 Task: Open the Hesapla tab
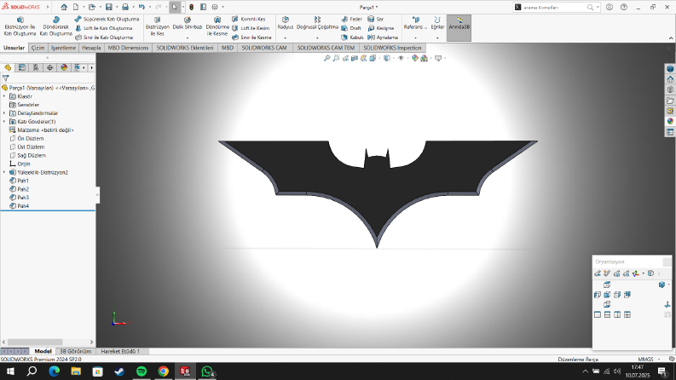(x=91, y=48)
